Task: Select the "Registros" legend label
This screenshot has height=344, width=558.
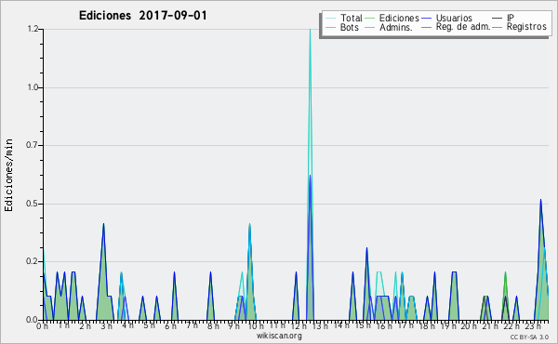Action: (x=526, y=27)
